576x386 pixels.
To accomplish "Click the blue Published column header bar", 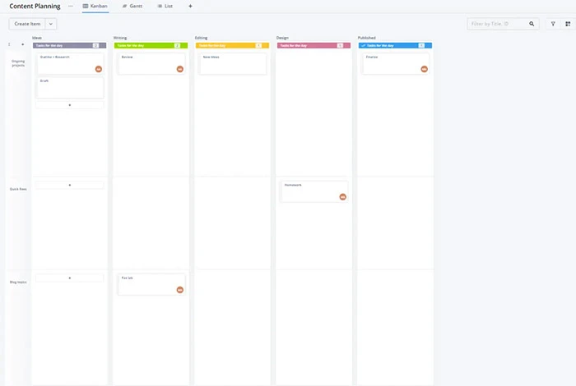I will pos(395,45).
